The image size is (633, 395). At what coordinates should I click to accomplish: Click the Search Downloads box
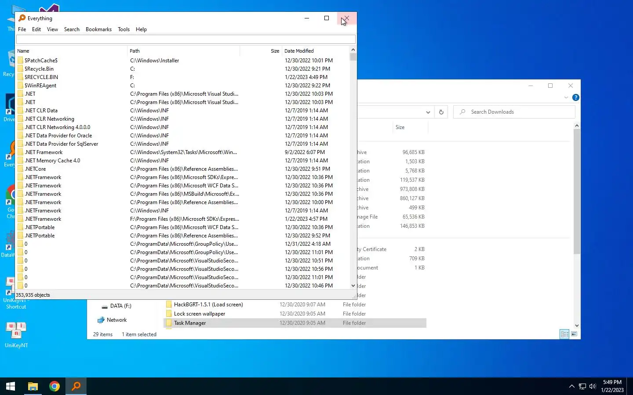pos(514,112)
